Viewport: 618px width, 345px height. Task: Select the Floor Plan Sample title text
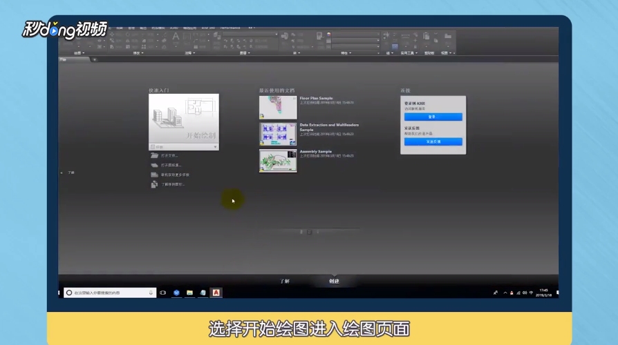(316, 98)
